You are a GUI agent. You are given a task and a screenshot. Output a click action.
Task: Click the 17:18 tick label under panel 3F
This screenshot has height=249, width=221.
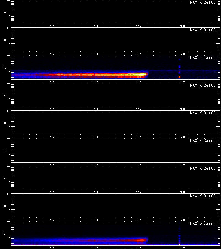point(183,81)
